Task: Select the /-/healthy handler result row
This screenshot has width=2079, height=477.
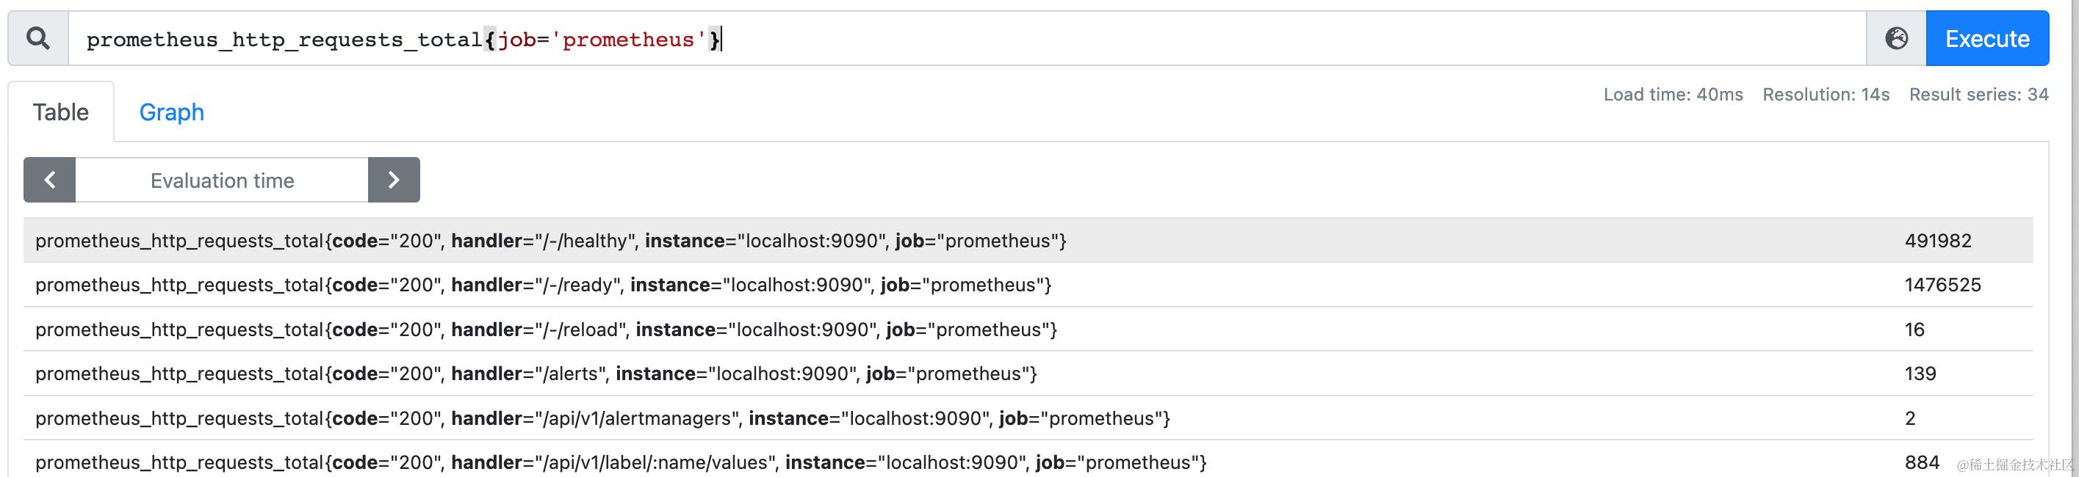Action: (x=1028, y=240)
